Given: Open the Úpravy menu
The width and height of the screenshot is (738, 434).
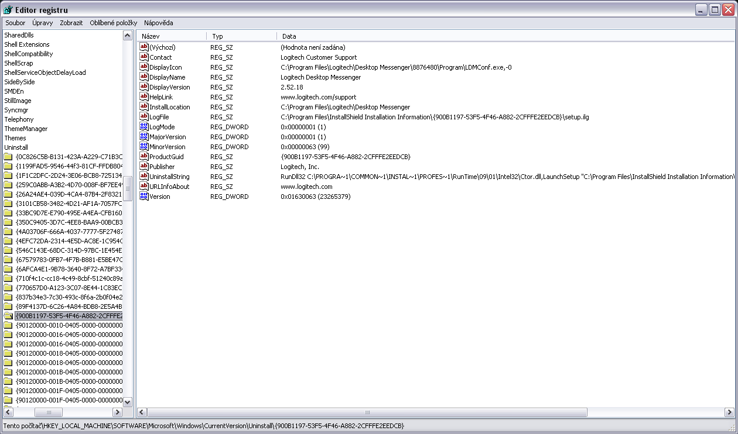Looking at the screenshot, I should click(43, 23).
